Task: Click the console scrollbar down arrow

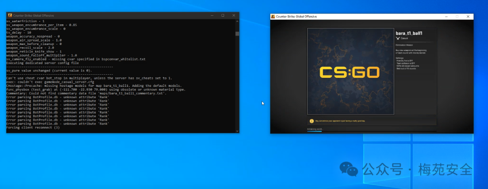Action: coord(237,131)
